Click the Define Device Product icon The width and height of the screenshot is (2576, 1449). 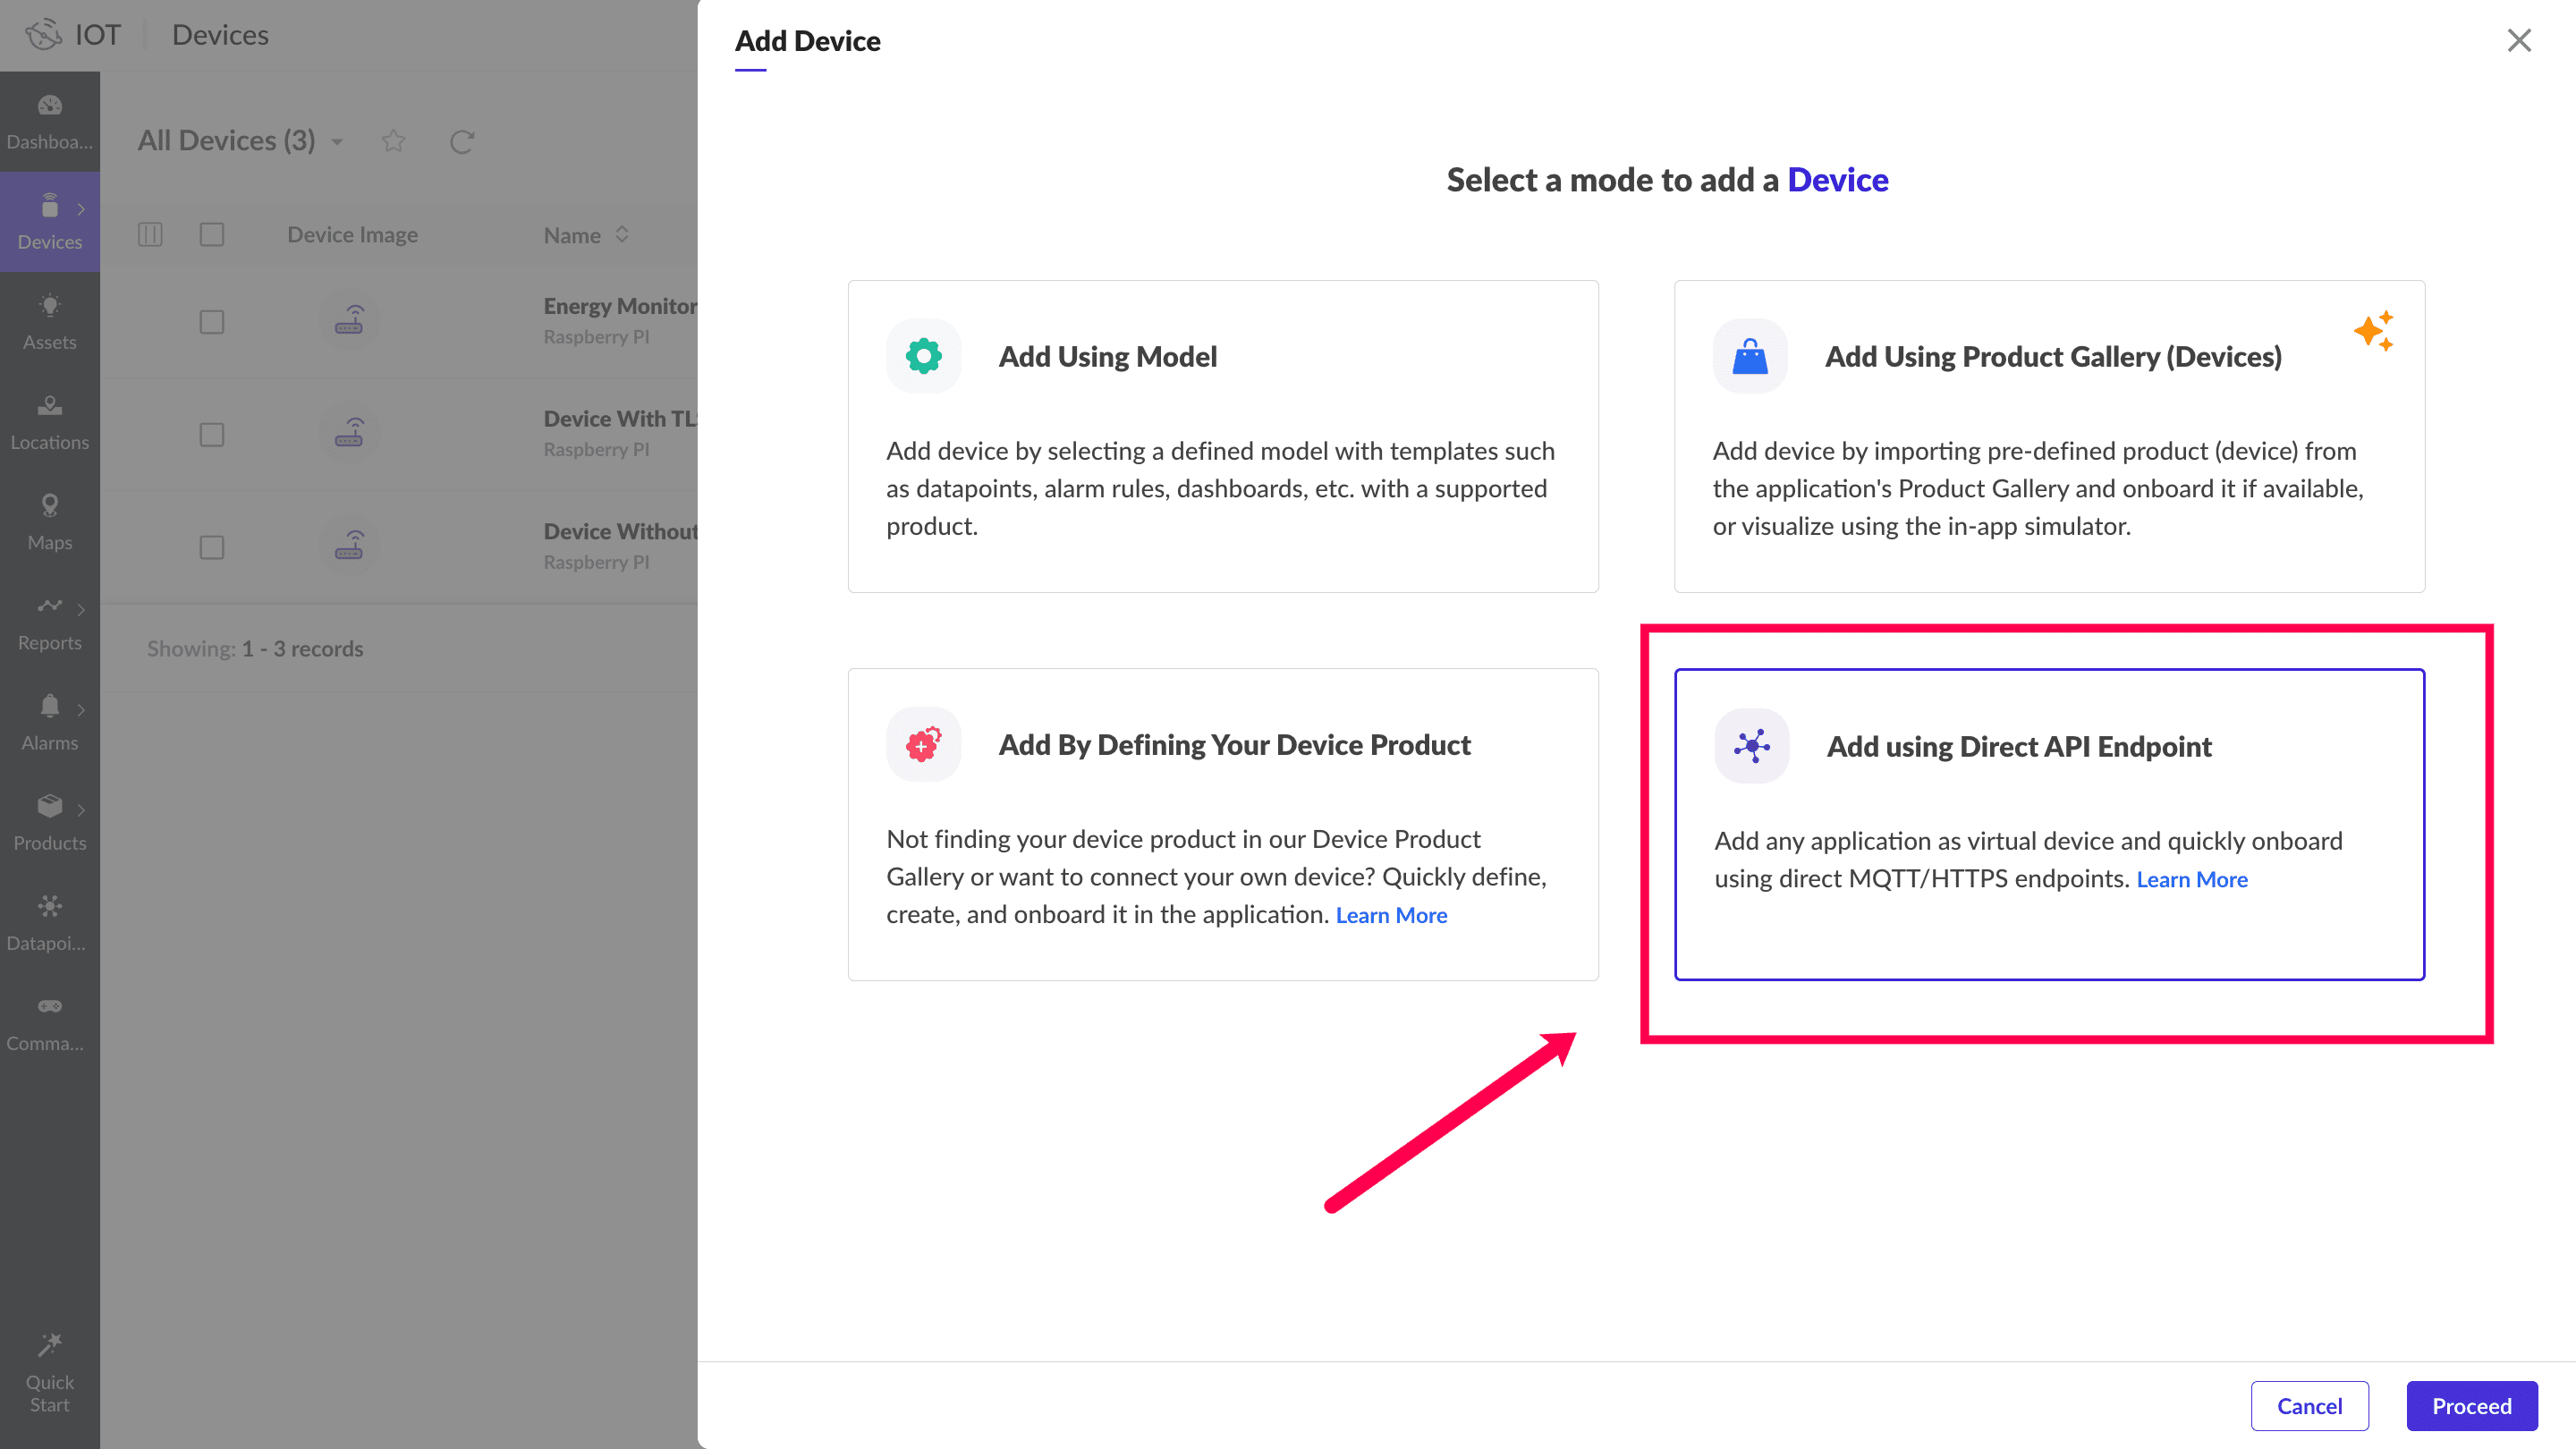point(923,744)
